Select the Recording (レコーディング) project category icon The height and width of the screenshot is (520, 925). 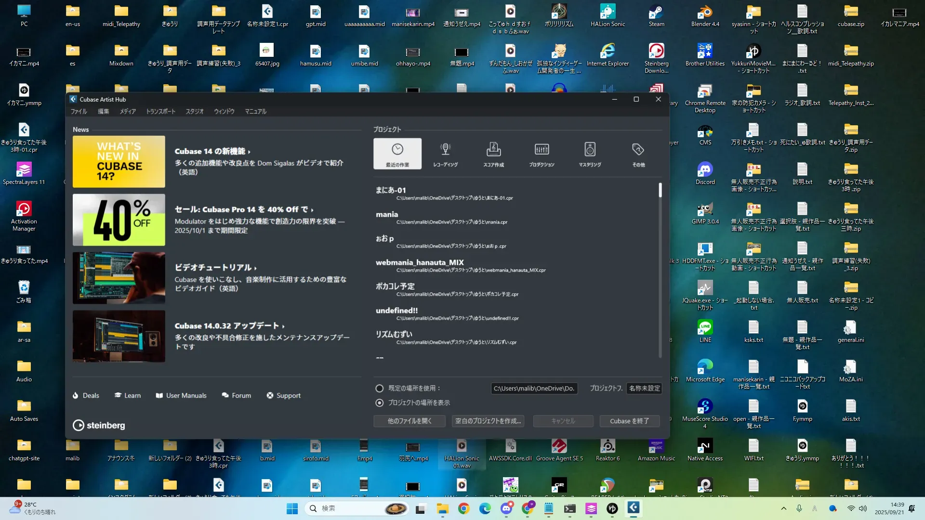click(x=445, y=150)
